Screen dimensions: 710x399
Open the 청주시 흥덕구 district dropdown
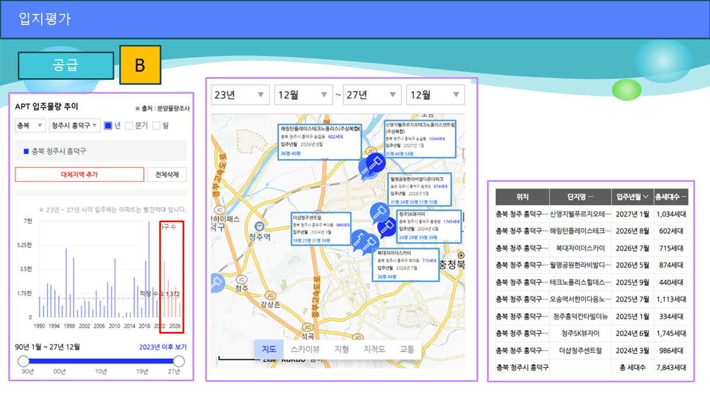[75, 125]
